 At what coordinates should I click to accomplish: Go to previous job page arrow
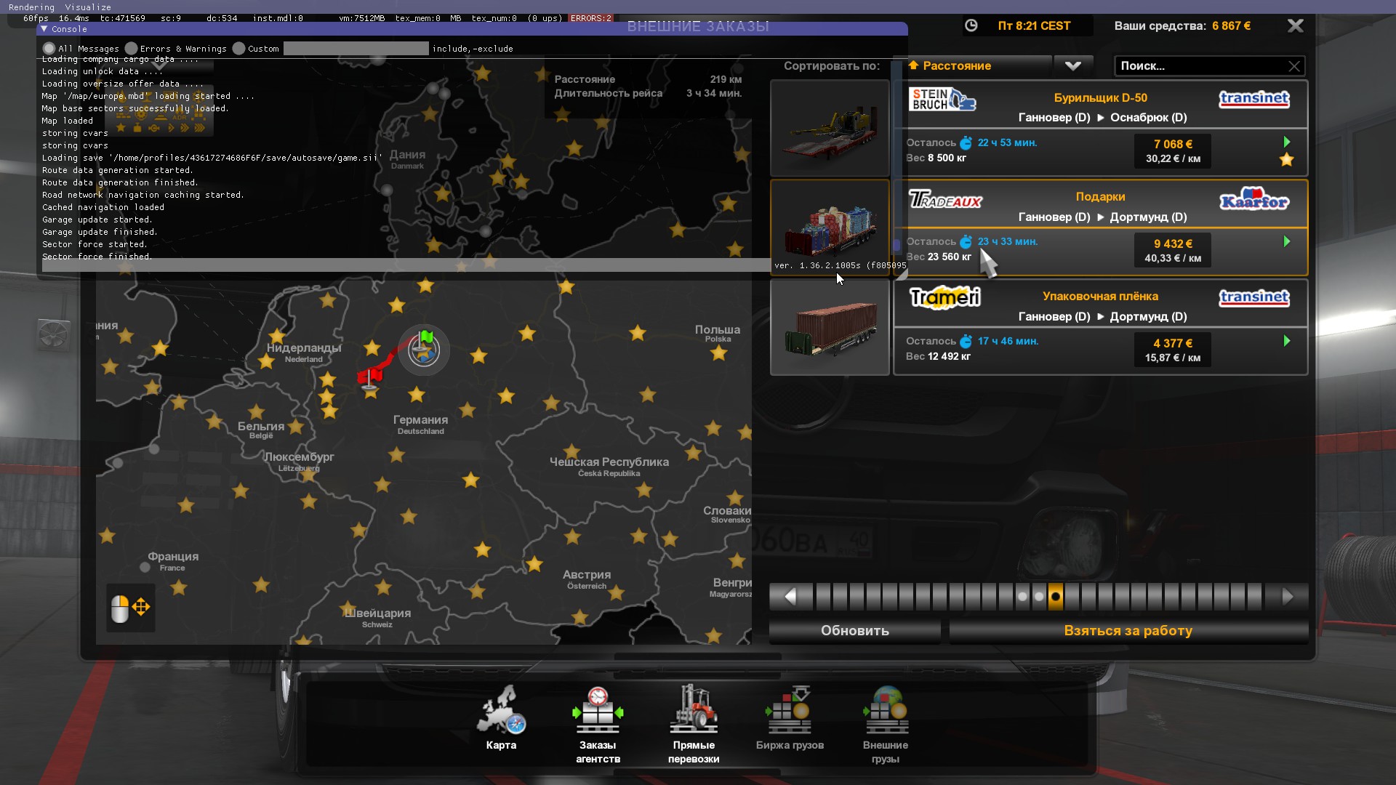[790, 597]
